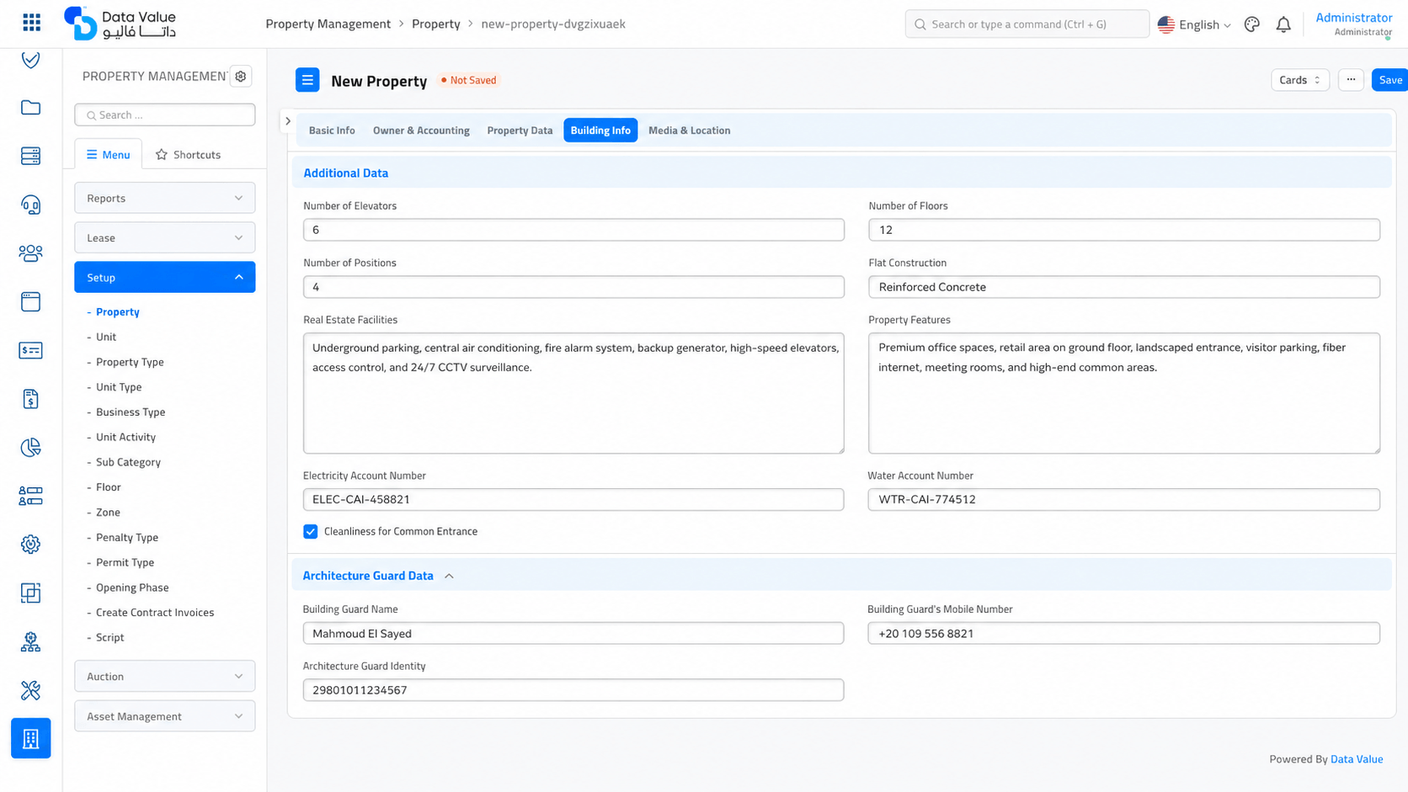The height and width of the screenshot is (792, 1408).
Task: Click the sidebar menu Search field
Action: [x=165, y=115]
